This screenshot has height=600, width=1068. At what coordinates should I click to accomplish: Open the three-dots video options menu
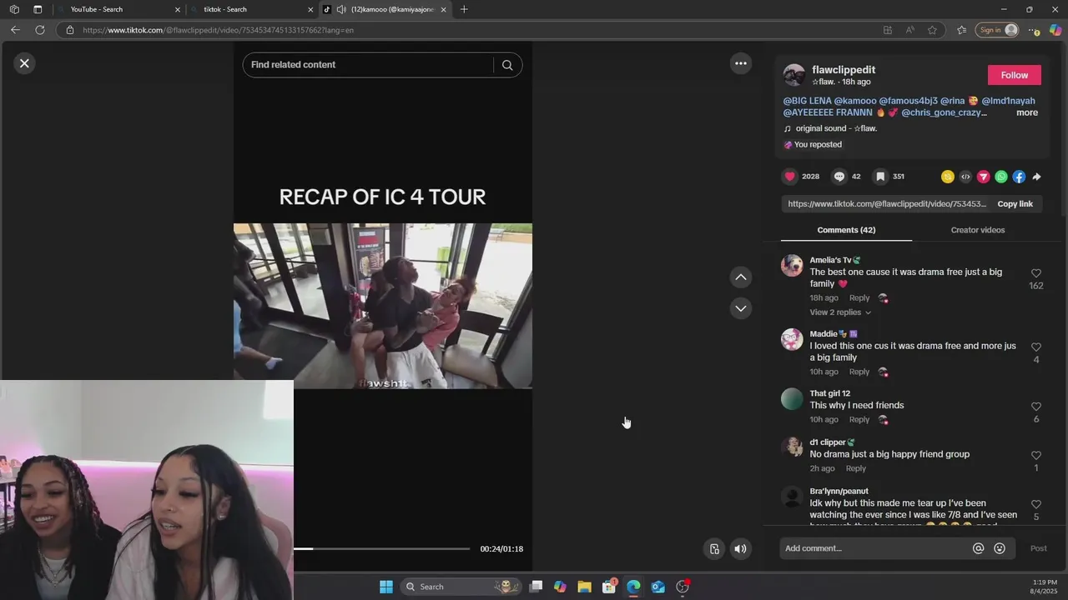[740, 63]
